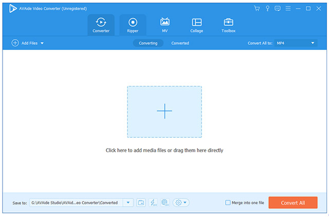Click the shopping cart purchase icon
The width and height of the screenshot is (329, 217).
point(257,9)
